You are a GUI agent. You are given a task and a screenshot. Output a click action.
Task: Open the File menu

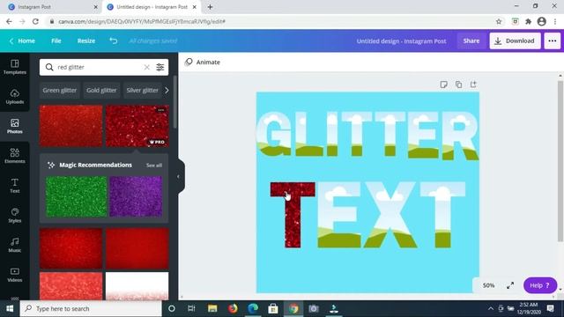coord(56,41)
